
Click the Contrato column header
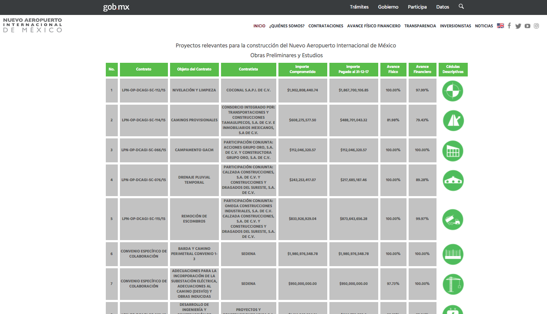click(x=143, y=70)
